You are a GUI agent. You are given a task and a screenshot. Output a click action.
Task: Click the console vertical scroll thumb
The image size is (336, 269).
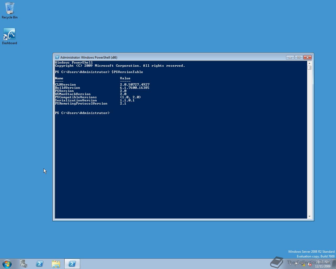click(309, 68)
